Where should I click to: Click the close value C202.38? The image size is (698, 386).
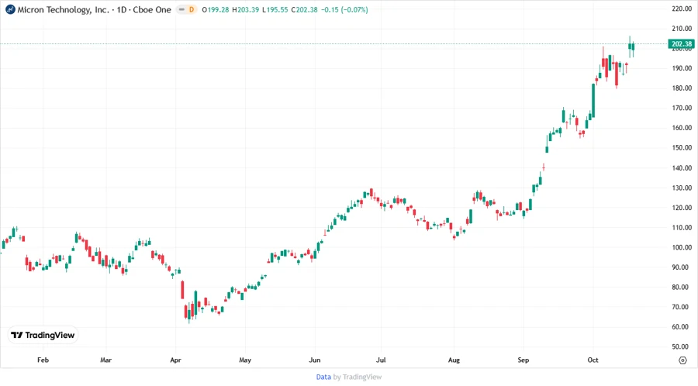[x=305, y=10]
